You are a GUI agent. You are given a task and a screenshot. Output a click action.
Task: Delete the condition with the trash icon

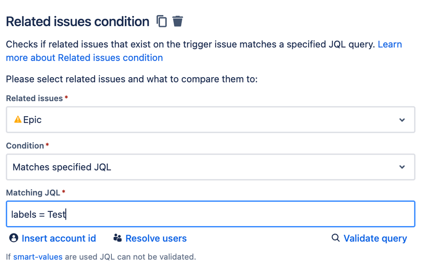coord(178,21)
